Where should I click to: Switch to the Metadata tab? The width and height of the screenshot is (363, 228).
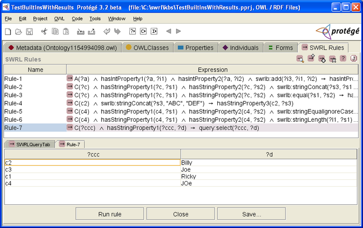[x=63, y=48]
